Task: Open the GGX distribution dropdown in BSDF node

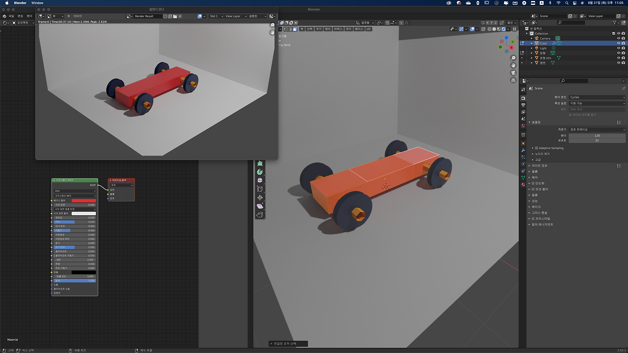Action: click(x=75, y=191)
